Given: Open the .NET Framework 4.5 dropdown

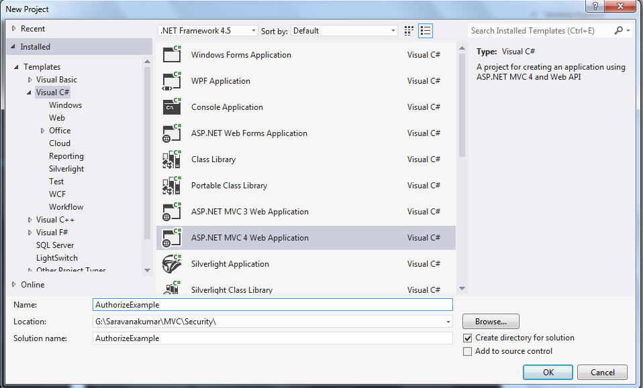Looking at the screenshot, I should 208,31.
